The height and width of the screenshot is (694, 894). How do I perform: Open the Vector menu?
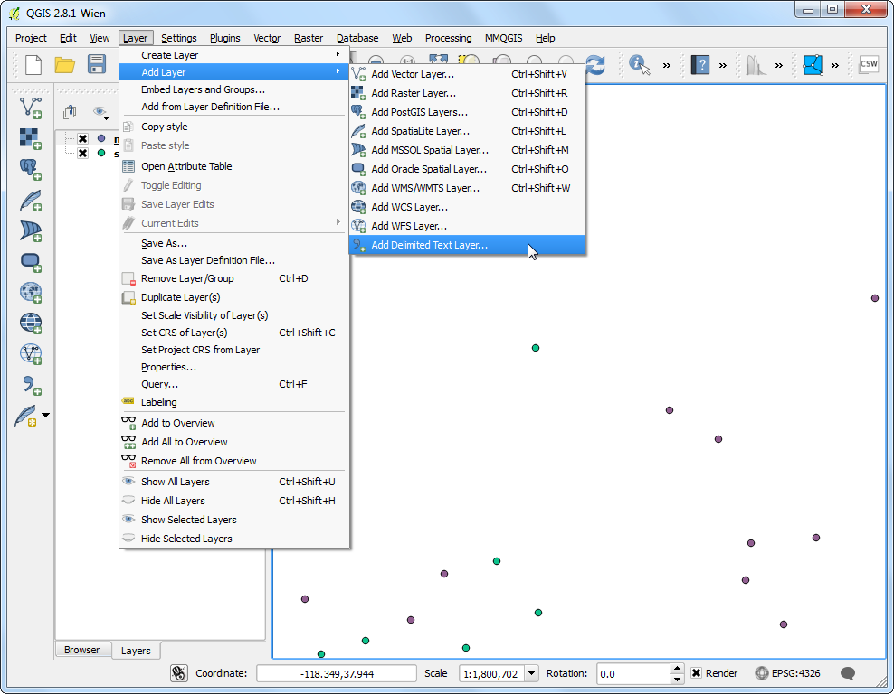click(267, 38)
